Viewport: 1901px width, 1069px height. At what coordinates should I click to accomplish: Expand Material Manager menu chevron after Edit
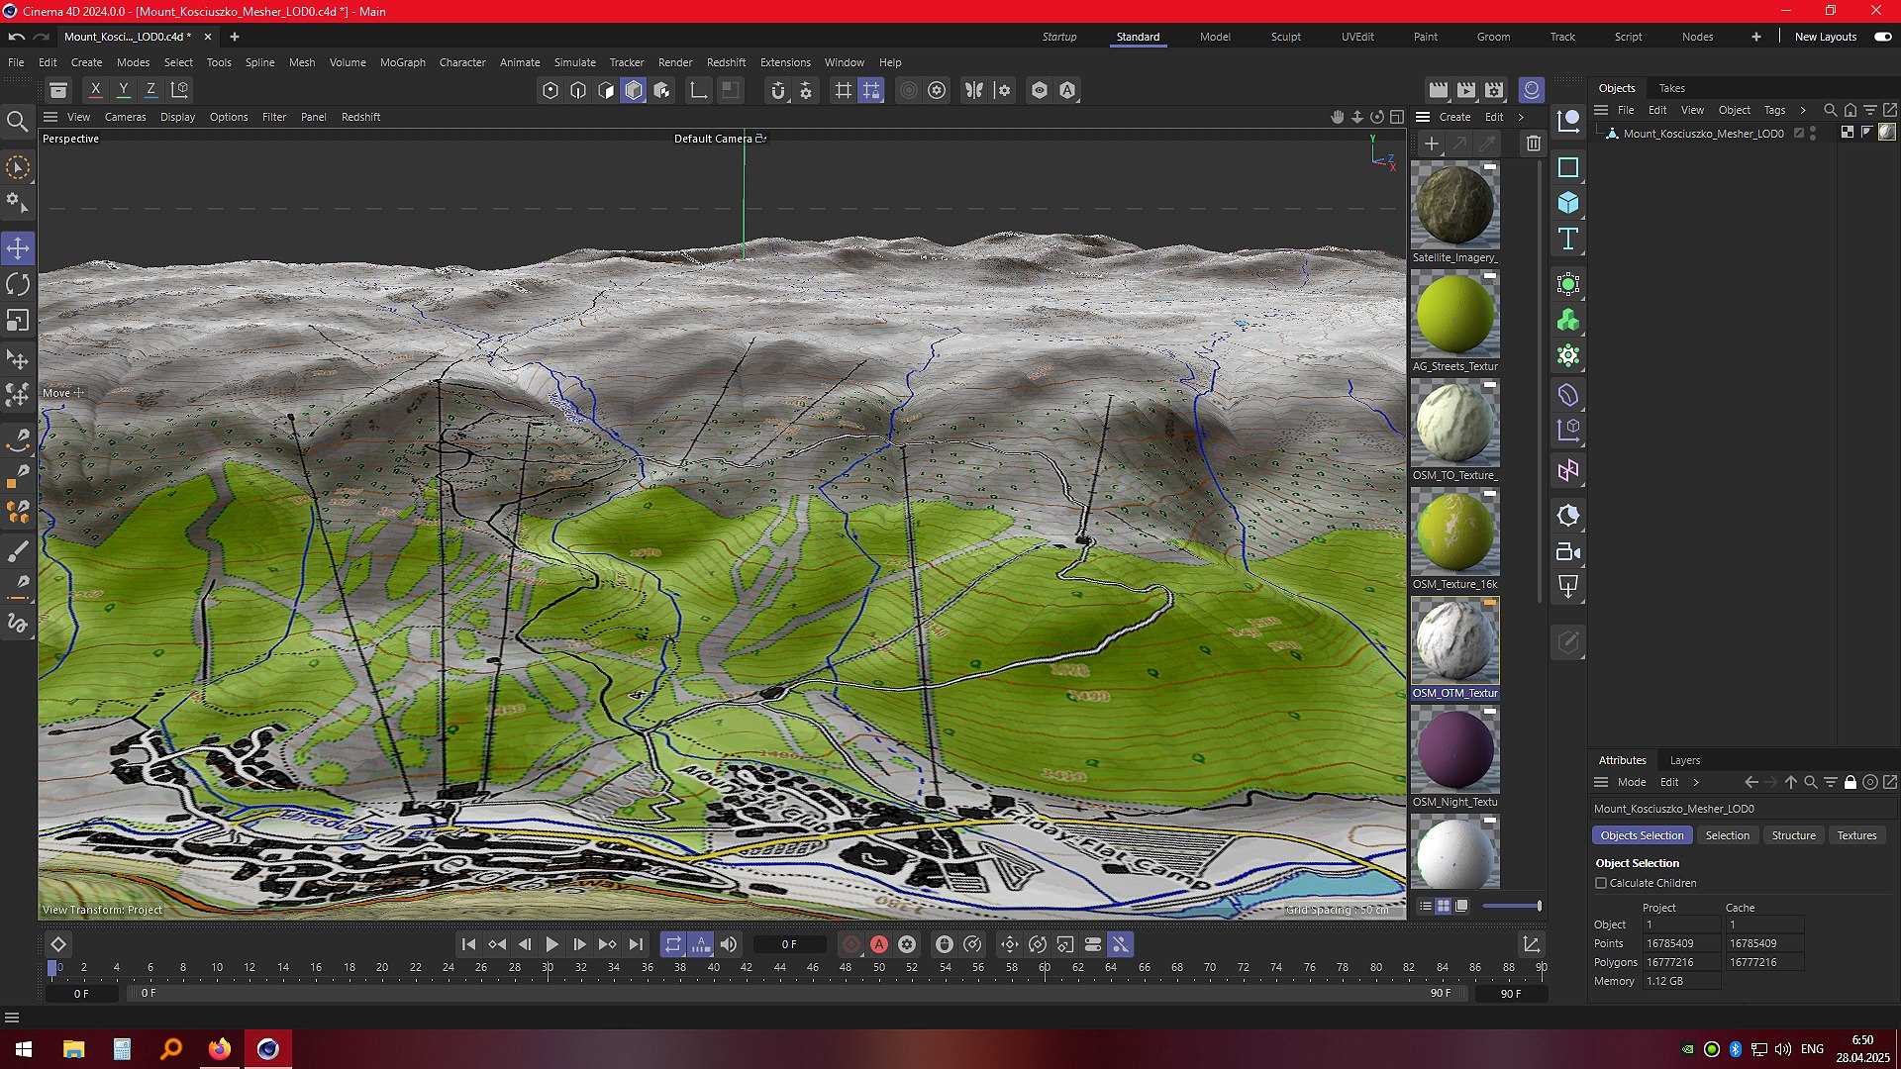[1521, 117]
